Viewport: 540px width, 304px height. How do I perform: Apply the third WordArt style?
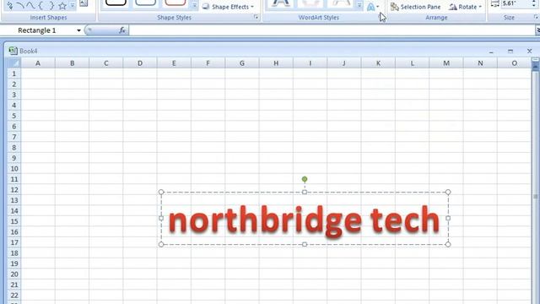340,3
